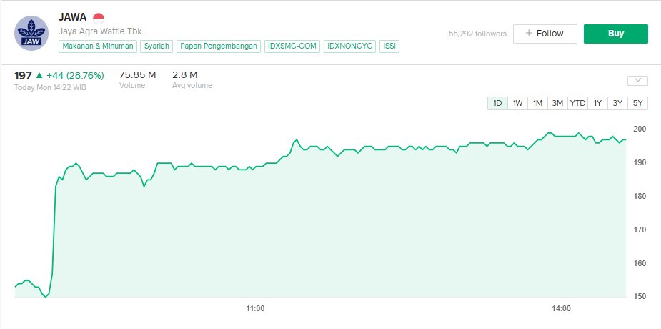Switch chart to 1M range
This screenshot has height=329, width=661.
(x=537, y=103)
